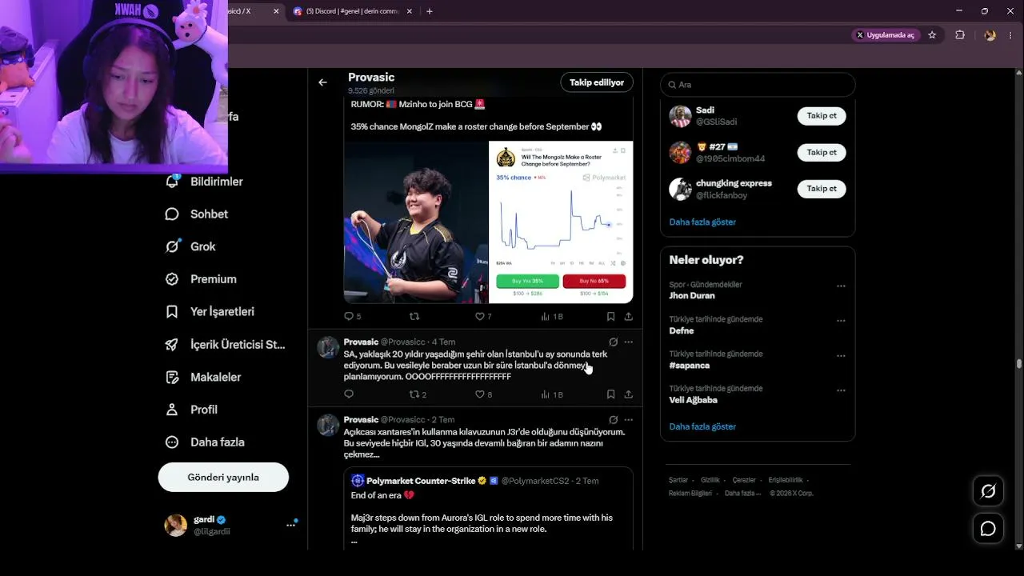Open the Reklam Bilgileri footer link
This screenshot has width=1024, height=576.
(690, 493)
